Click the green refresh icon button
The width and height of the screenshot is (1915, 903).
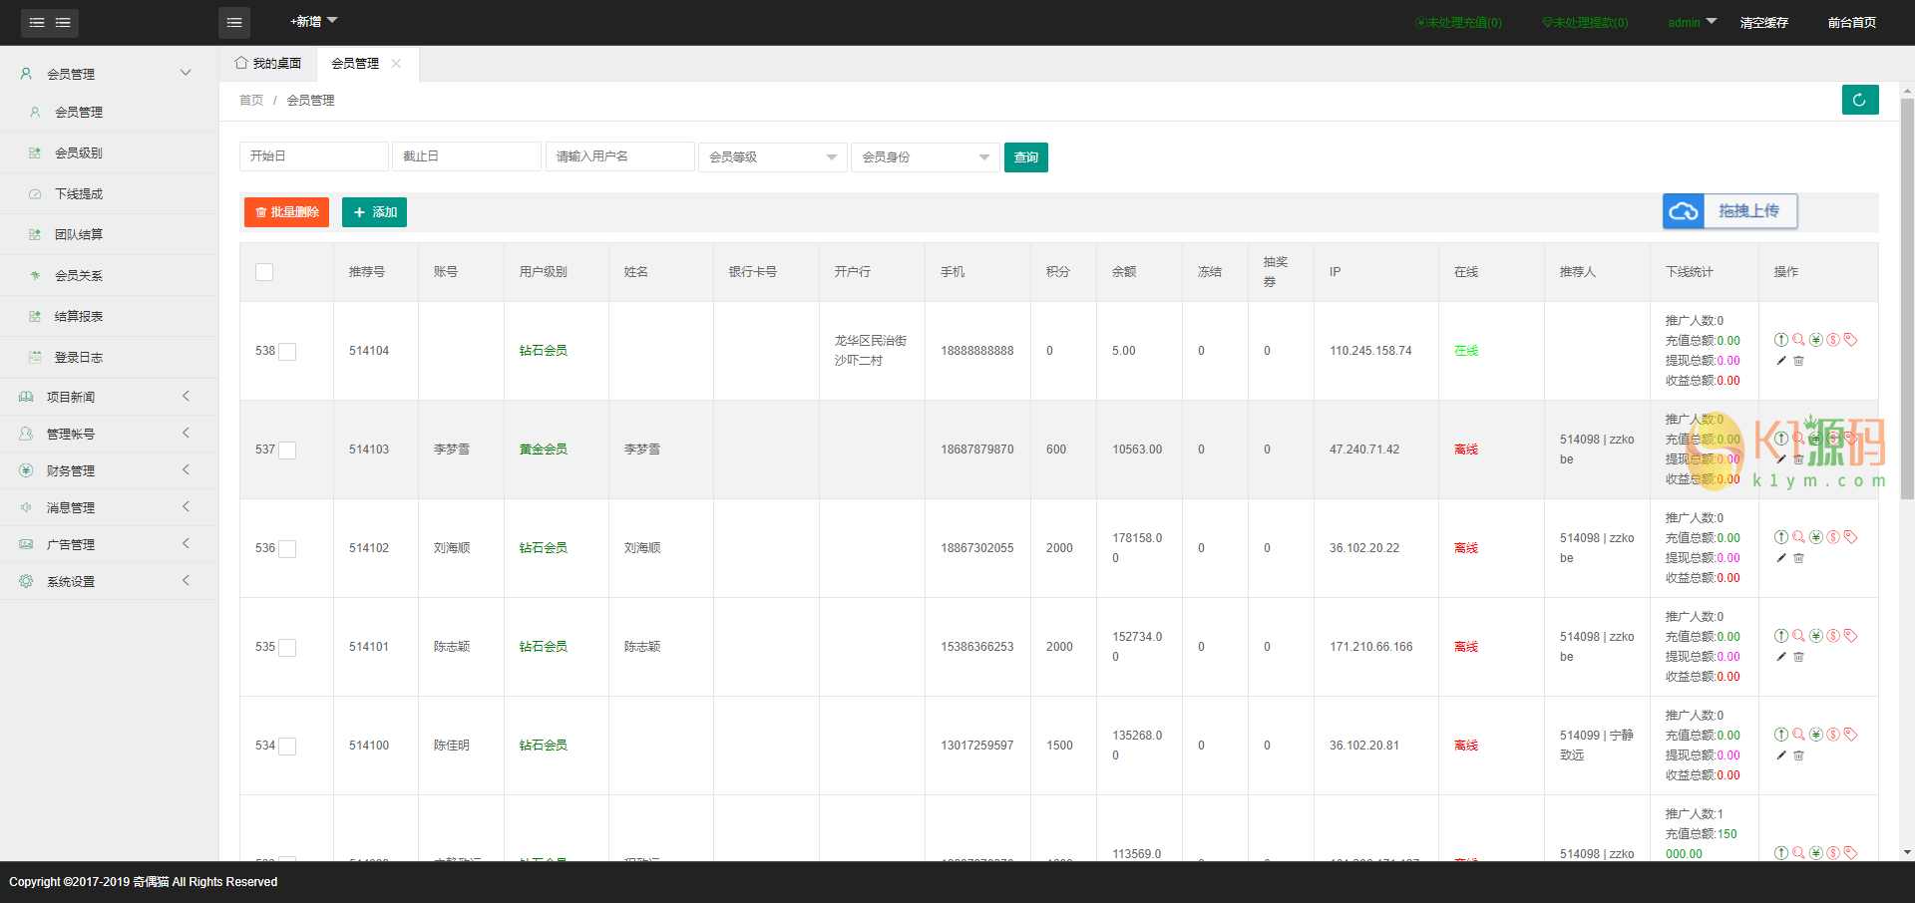[1859, 100]
